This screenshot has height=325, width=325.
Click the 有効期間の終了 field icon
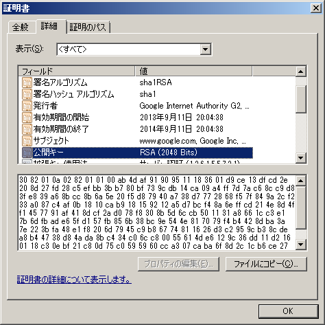click(27, 129)
